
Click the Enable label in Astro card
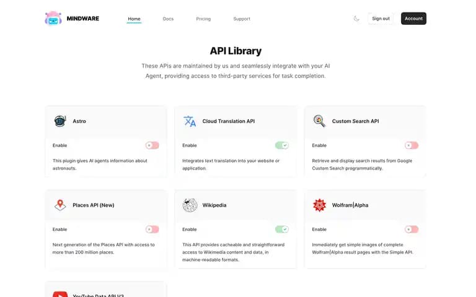[59, 145]
